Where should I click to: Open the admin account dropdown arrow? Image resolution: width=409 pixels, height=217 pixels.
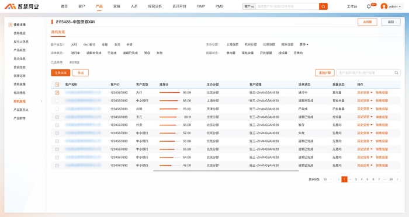[400, 6]
